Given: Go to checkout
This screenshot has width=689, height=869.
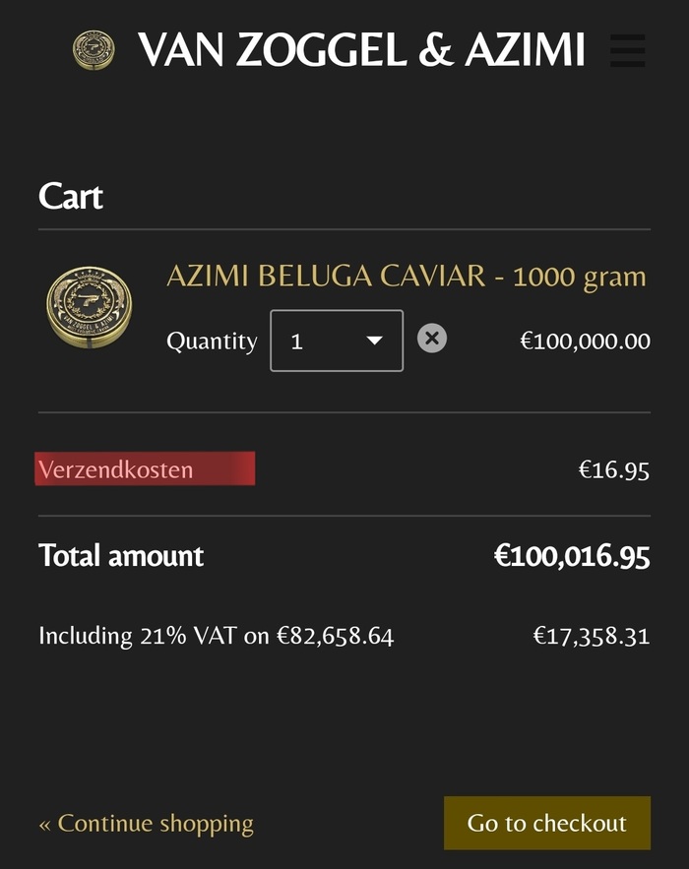Looking at the screenshot, I should pyautogui.click(x=546, y=823).
